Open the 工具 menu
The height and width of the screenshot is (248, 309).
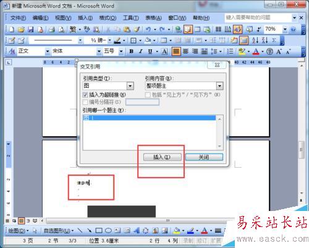(x=131, y=18)
